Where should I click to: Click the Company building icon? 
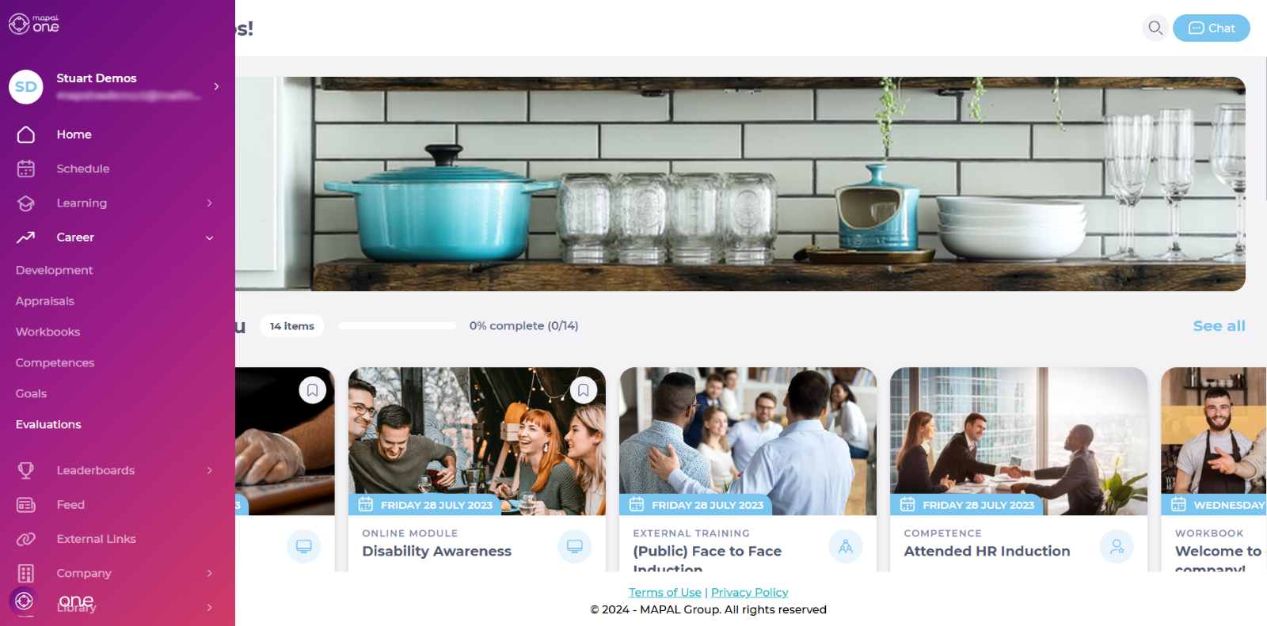tap(26, 573)
